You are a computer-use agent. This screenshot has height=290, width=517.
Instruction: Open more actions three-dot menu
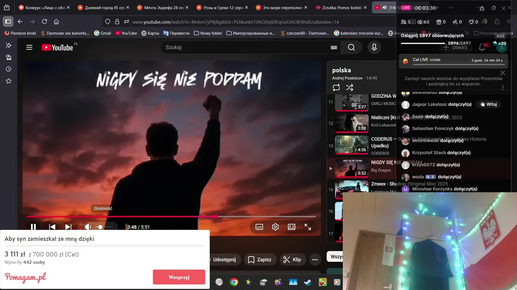(315, 259)
